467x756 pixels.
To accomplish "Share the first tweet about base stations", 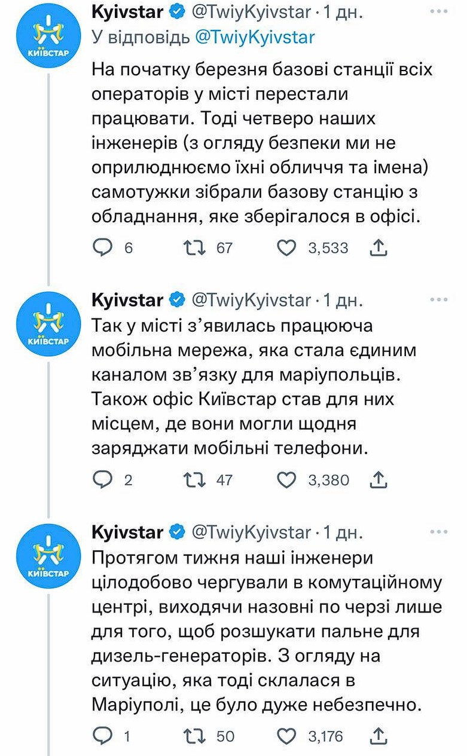I will 379,247.
